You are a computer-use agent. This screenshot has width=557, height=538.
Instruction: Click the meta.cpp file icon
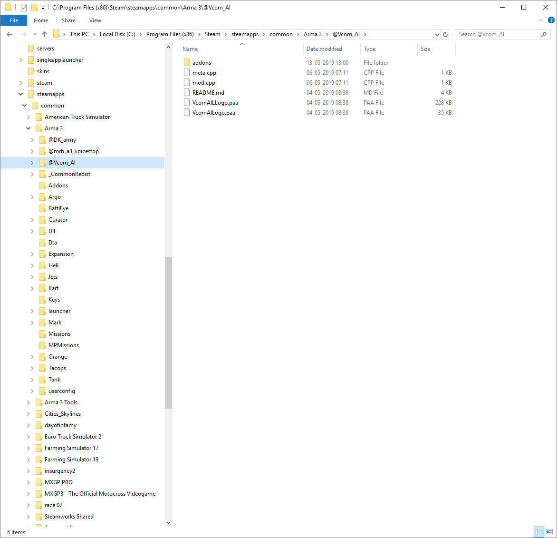coord(187,72)
